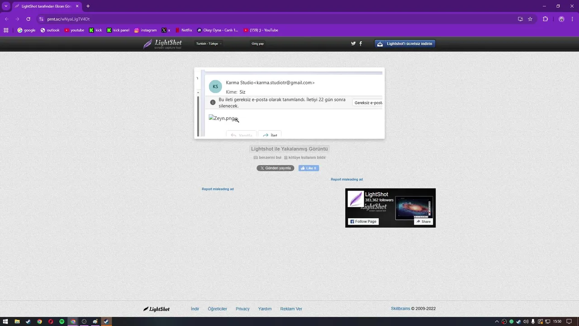Click the Facebook Like button
The image size is (579, 326).
[x=308, y=168]
